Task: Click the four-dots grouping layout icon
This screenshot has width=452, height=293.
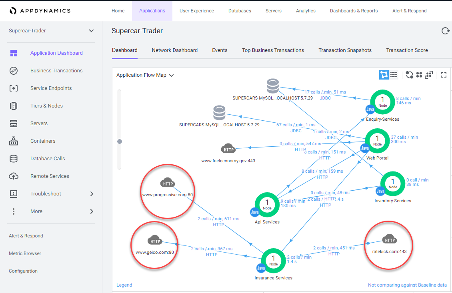Action: [x=419, y=75]
